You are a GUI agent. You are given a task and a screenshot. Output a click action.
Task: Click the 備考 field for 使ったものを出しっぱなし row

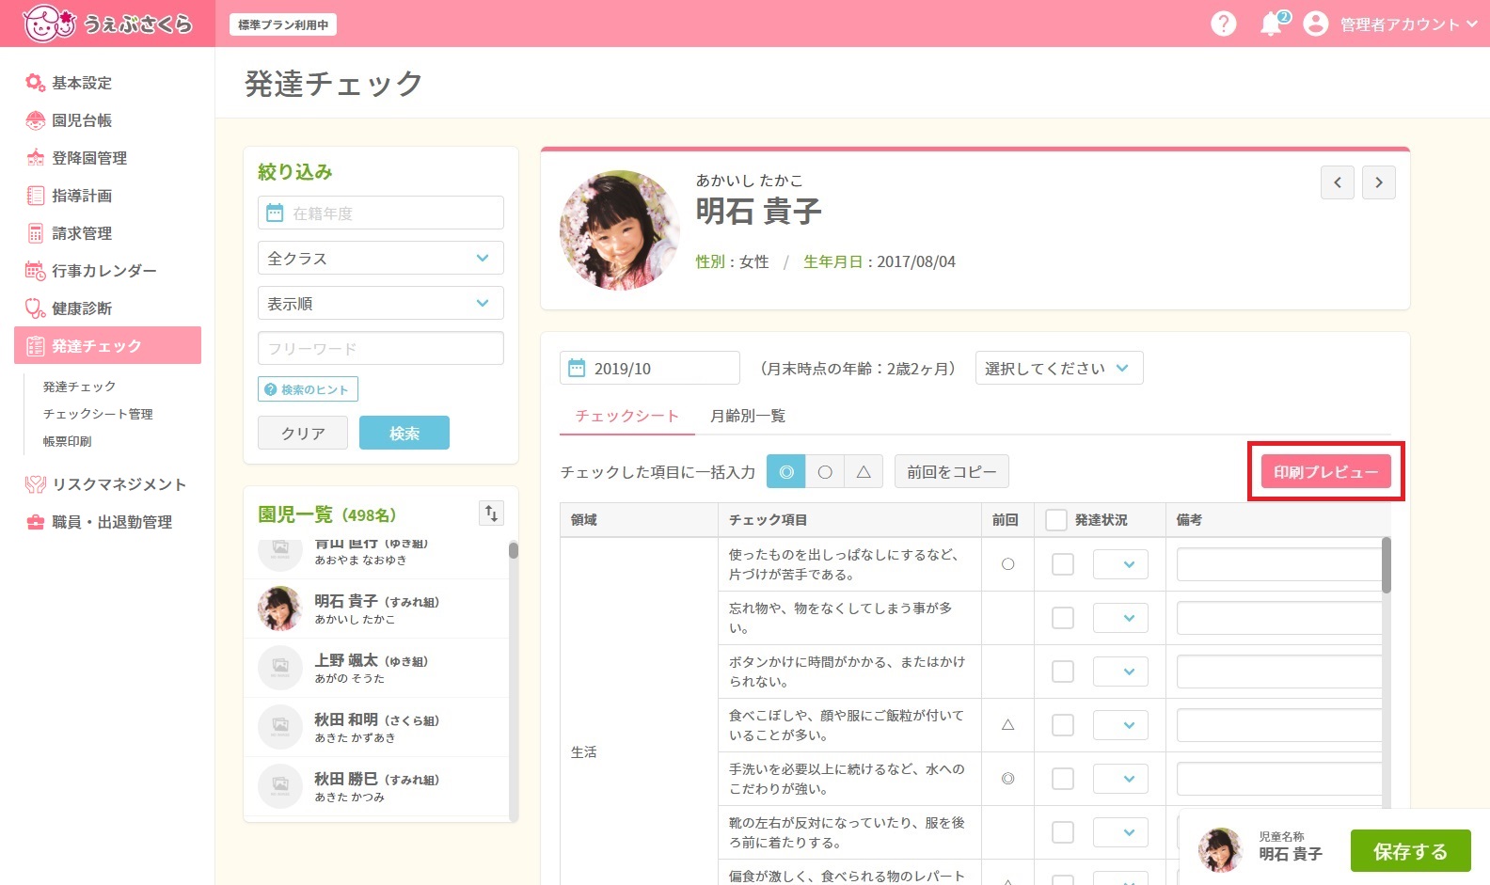(1278, 564)
